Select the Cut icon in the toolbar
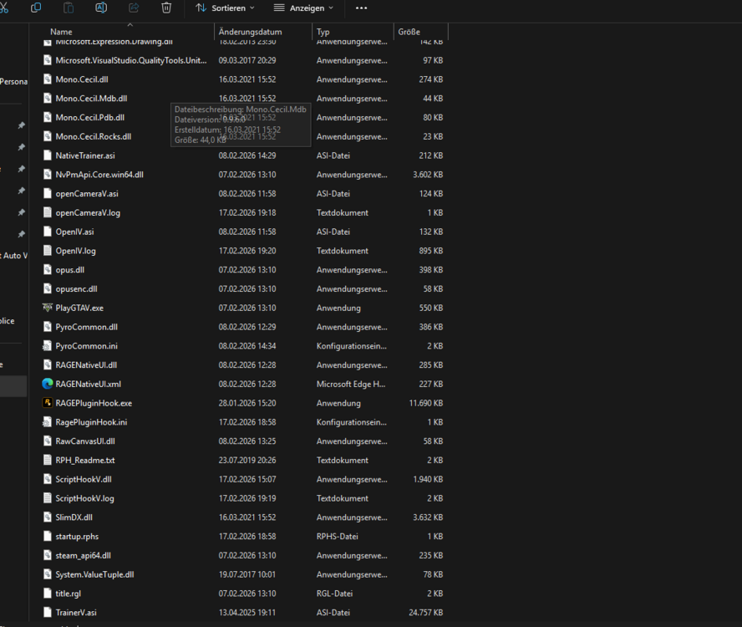This screenshot has width=742, height=627. pos(7,8)
